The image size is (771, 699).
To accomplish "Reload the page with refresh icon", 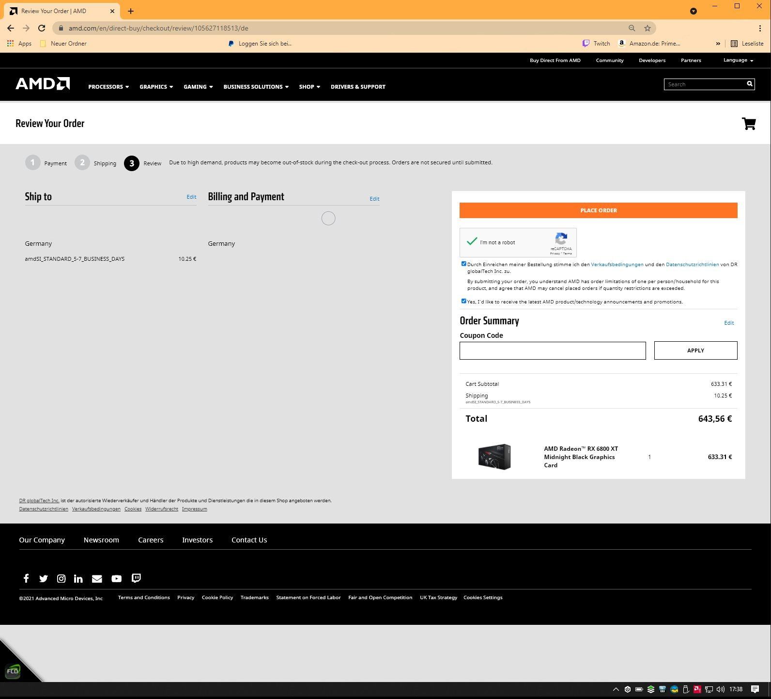I will [x=42, y=28].
